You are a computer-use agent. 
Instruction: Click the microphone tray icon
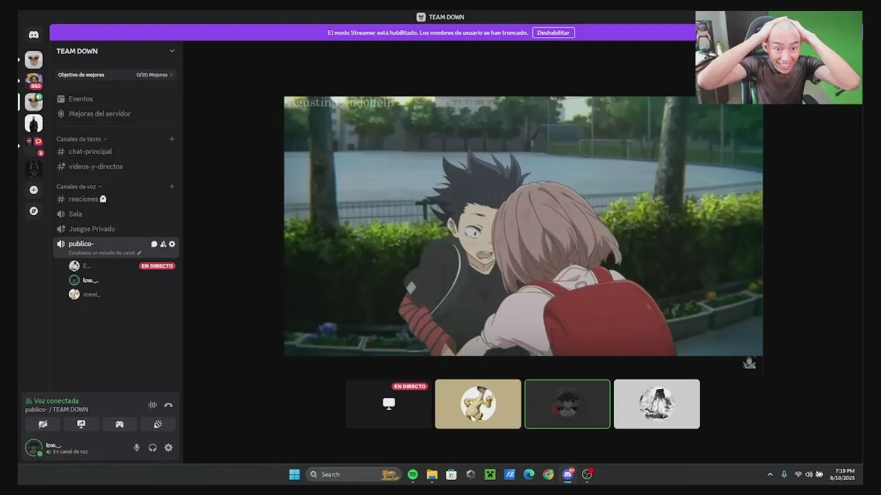(x=784, y=474)
